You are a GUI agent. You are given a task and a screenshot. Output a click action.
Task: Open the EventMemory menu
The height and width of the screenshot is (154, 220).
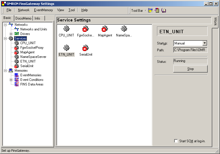point(43,10)
